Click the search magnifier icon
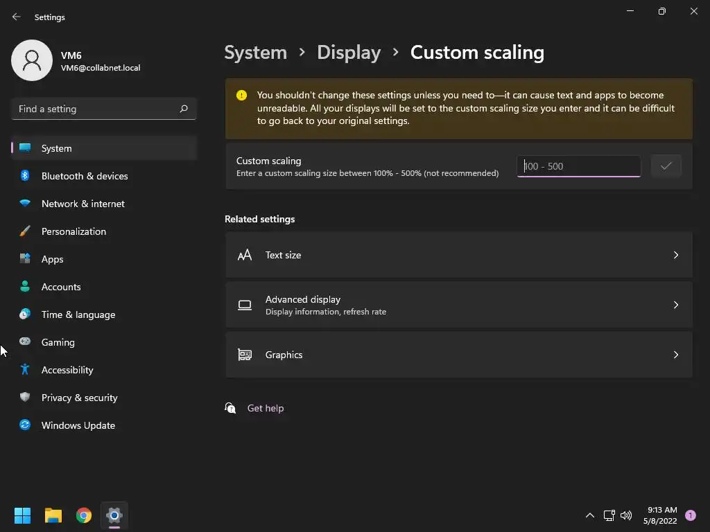Screen dimensions: 710x532 pyautogui.click(x=184, y=109)
